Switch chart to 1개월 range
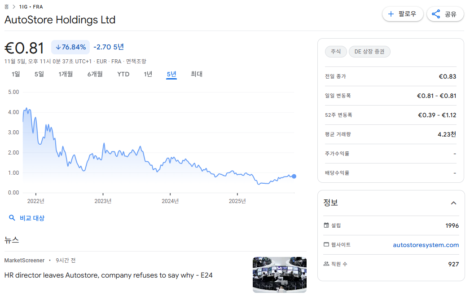The width and height of the screenshot is (470, 296). (x=66, y=74)
